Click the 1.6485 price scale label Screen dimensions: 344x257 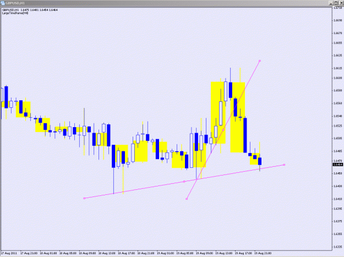click(338, 151)
